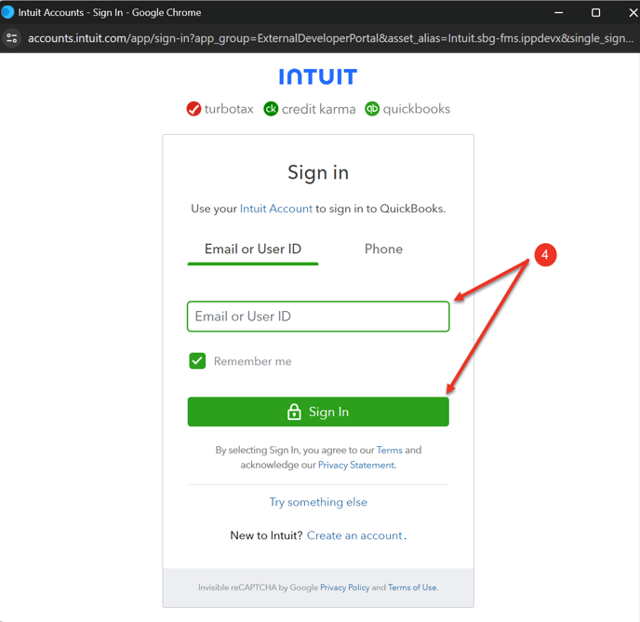Click the Sign in heading text
This screenshot has height=622, width=640.
click(318, 172)
